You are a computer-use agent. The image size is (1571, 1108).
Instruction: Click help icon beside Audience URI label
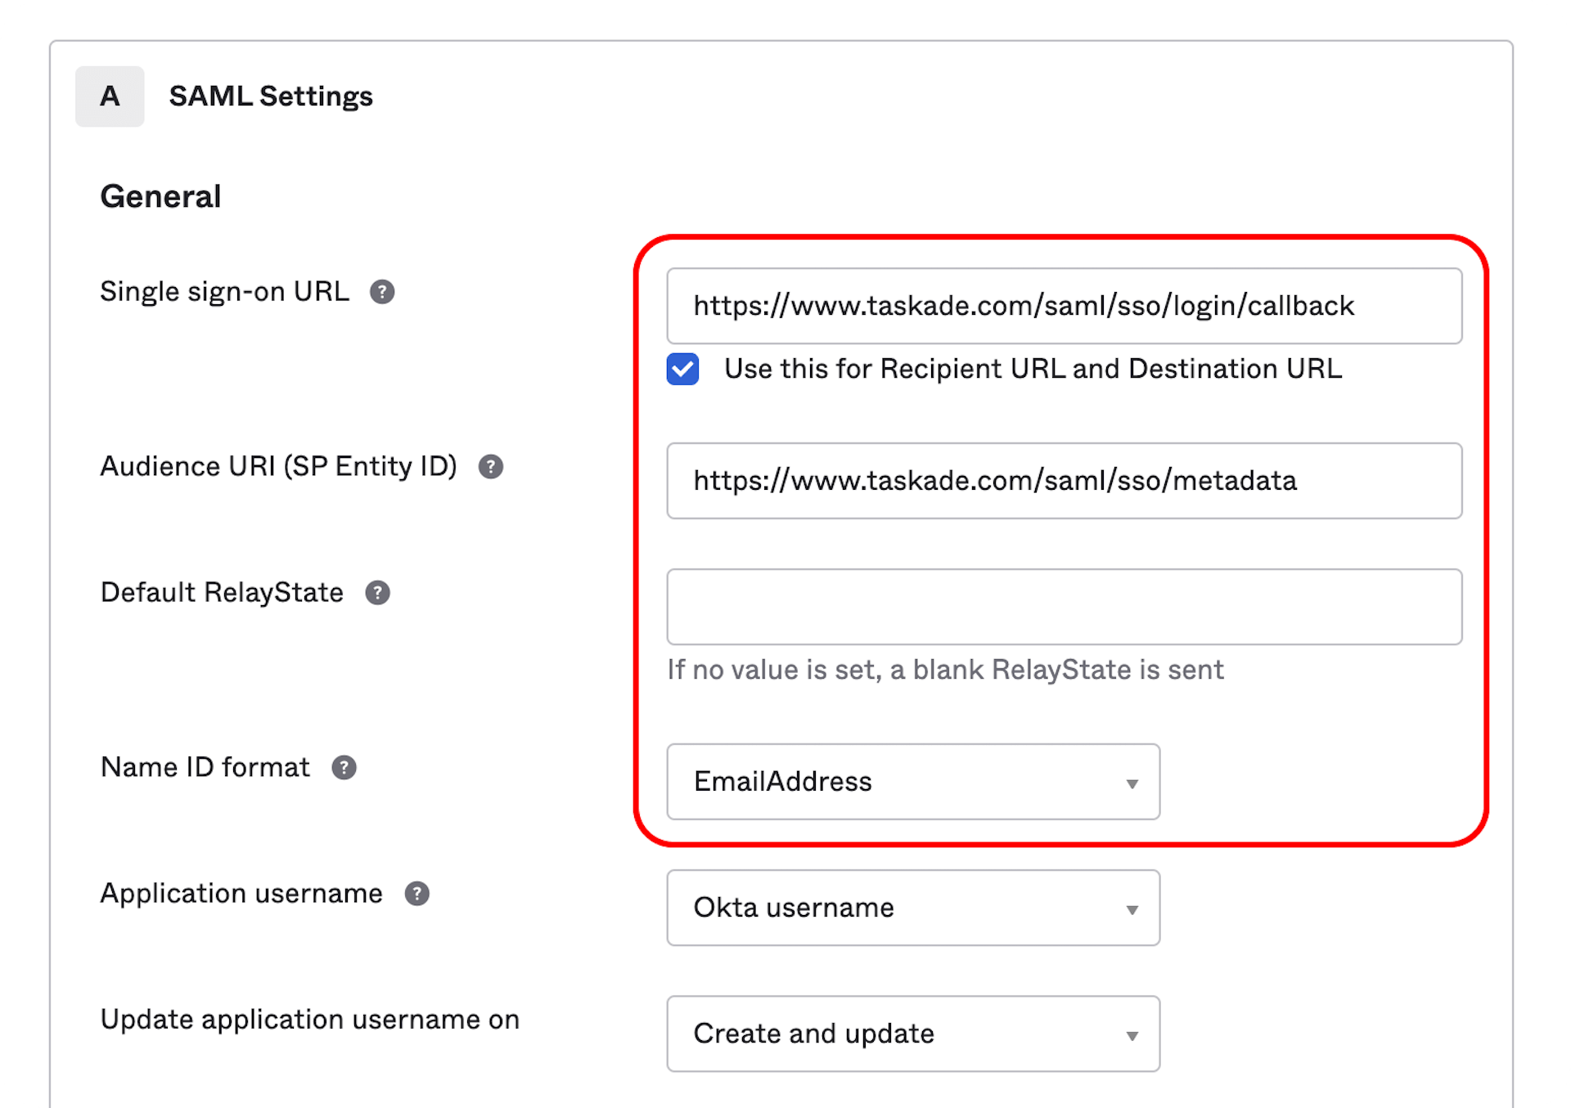click(490, 467)
